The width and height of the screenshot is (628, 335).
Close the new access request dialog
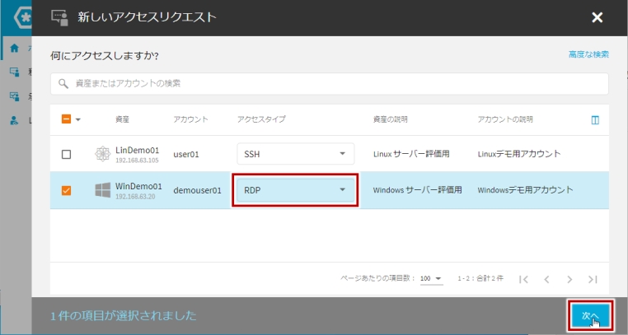click(598, 17)
